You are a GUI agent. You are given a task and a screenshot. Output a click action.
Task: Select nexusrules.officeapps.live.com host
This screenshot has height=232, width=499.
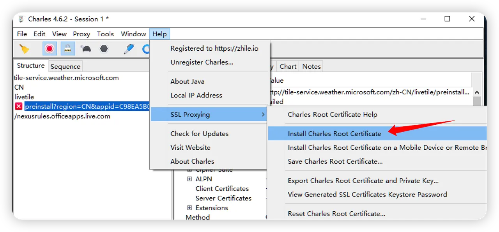tap(62, 116)
